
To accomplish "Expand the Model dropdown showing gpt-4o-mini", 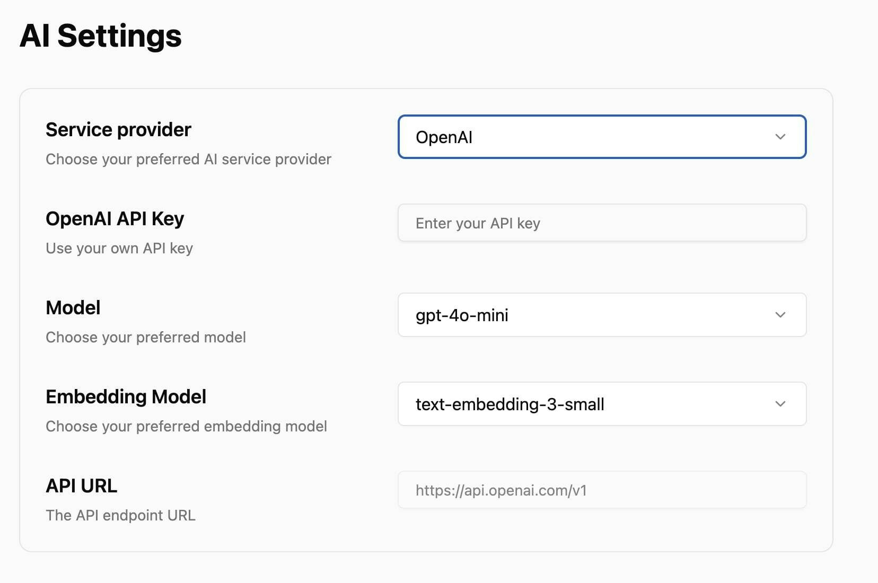I will (602, 315).
